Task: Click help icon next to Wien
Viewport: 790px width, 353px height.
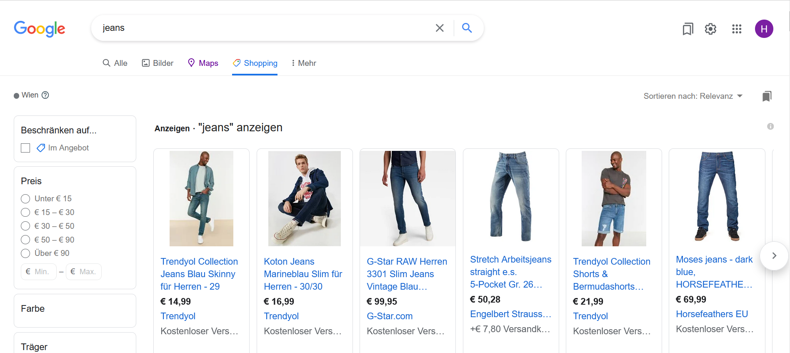Action: (45, 95)
